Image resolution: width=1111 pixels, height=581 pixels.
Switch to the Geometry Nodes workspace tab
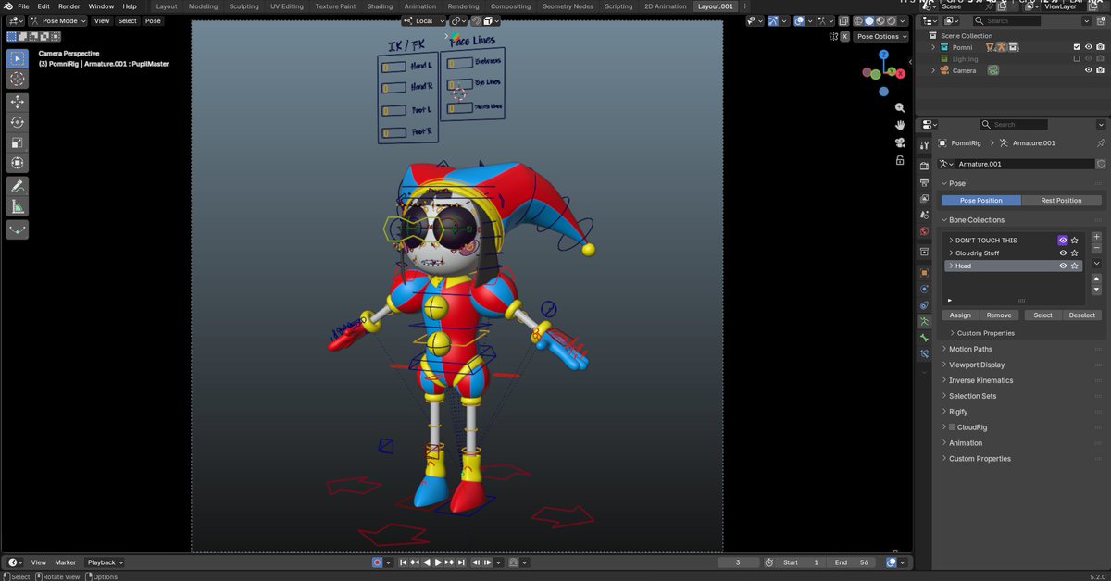[568, 6]
